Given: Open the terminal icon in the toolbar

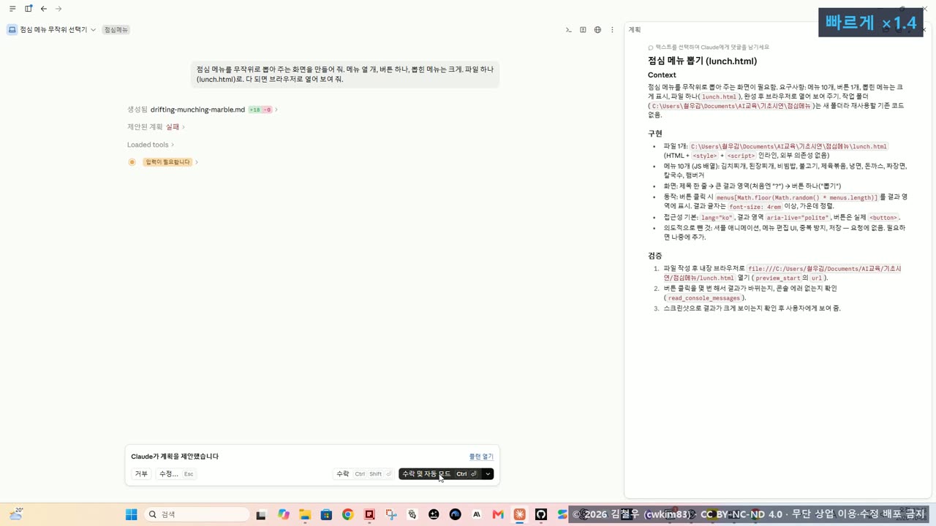Looking at the screenshot, I should (x=569, y=30).
